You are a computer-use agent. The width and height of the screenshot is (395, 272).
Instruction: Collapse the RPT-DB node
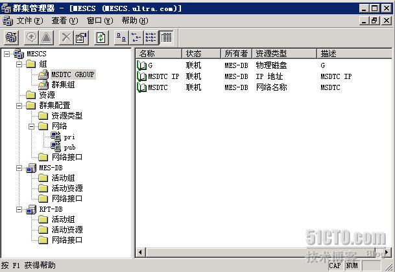click(x=19, y=209)
